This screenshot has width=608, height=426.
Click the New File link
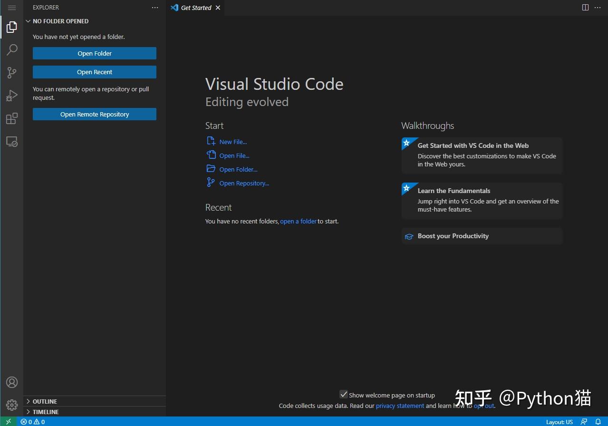[x=233, y=142]
